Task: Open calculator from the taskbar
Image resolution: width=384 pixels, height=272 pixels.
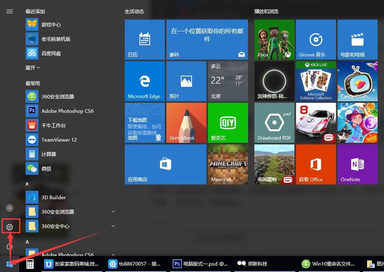Action: pyautogui.click(x=30, y=264)
